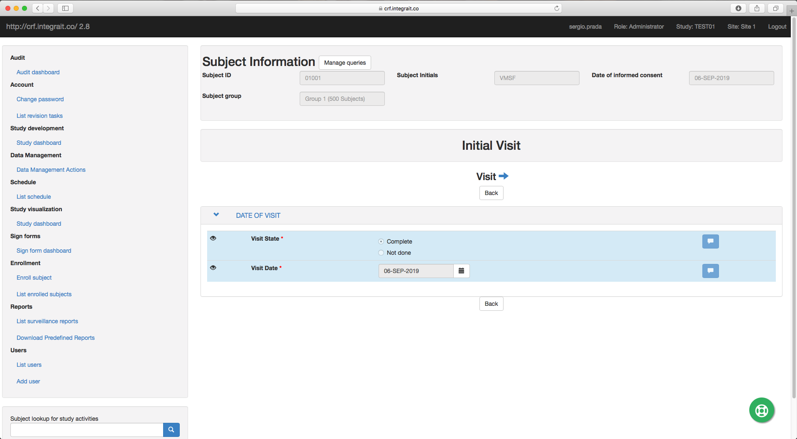Click Logout in the top bar
The height and width of the screenshot is (439, 797).
click(777, 27)
